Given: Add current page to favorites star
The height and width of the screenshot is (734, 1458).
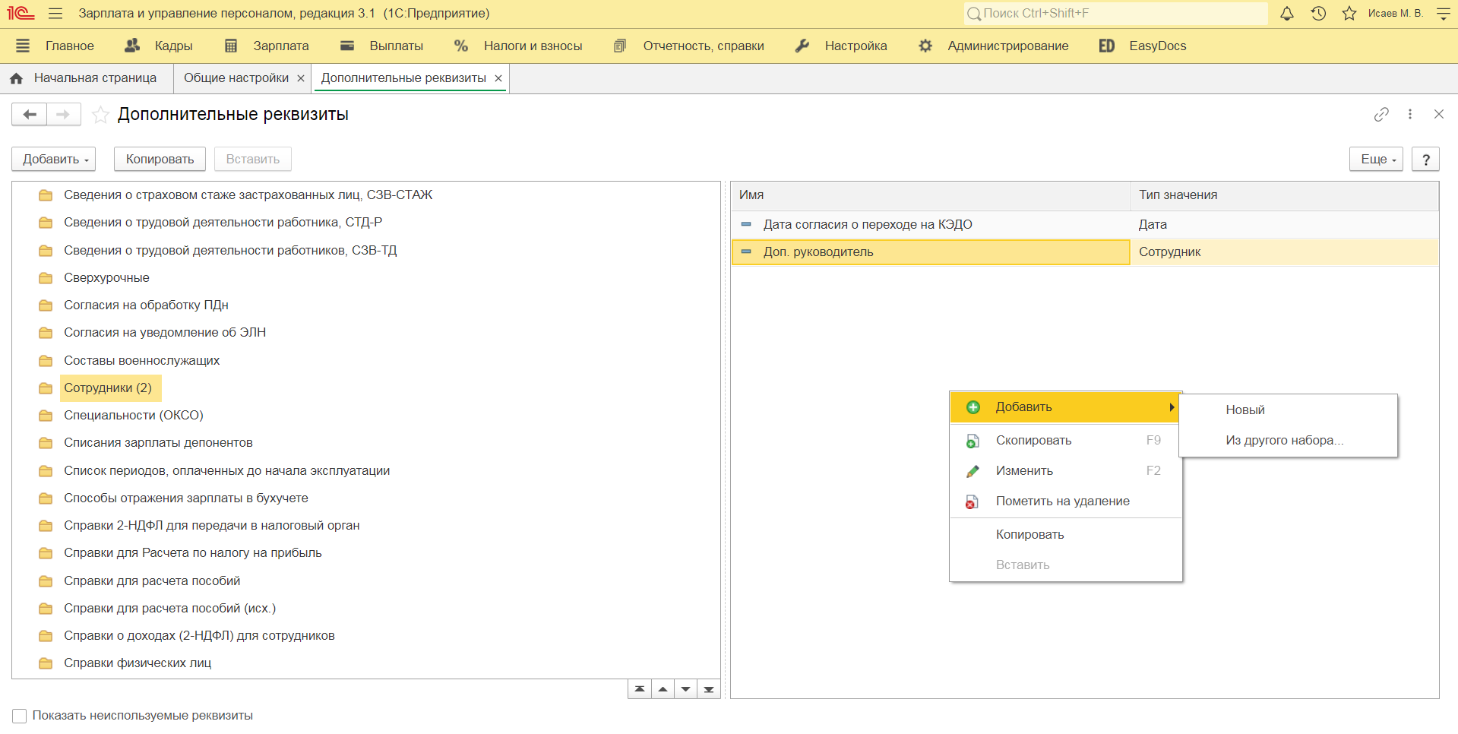Looking at the screenshot, I should tap(100, 115).
